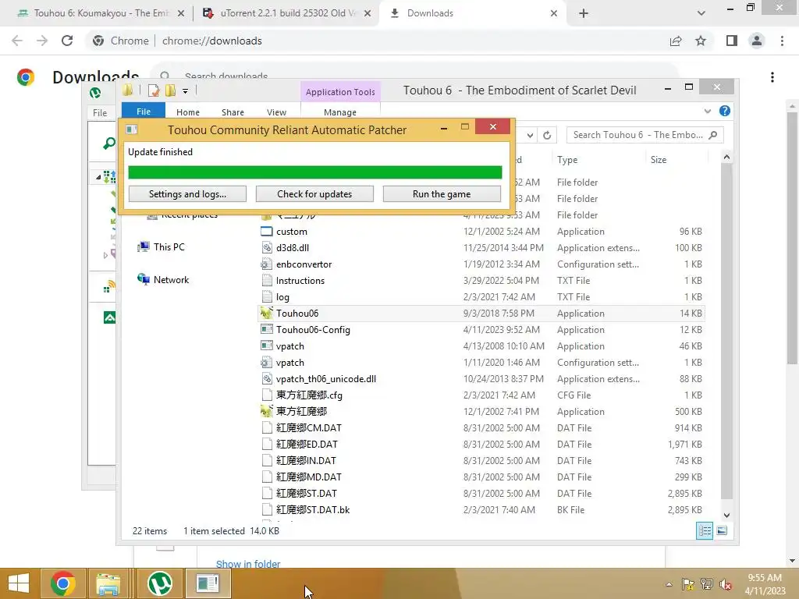The width and height of the screenshot is (799, 599).
Task: Click the Show in folder link
Action: tap(248, 564)
